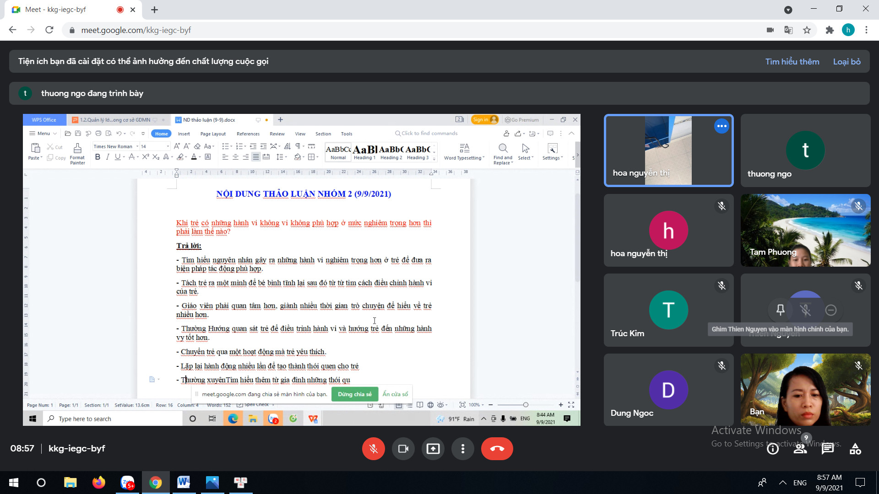
Task: Toggle camera in Meet call bar
Action: click(403, 449)
